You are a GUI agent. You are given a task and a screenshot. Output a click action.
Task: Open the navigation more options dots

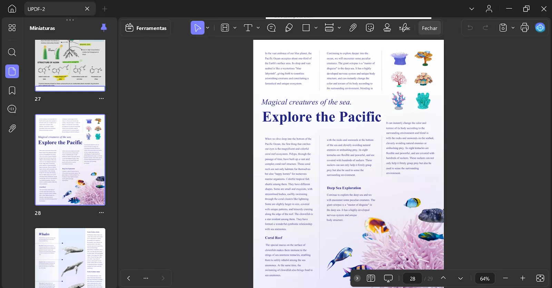[146, 278]
